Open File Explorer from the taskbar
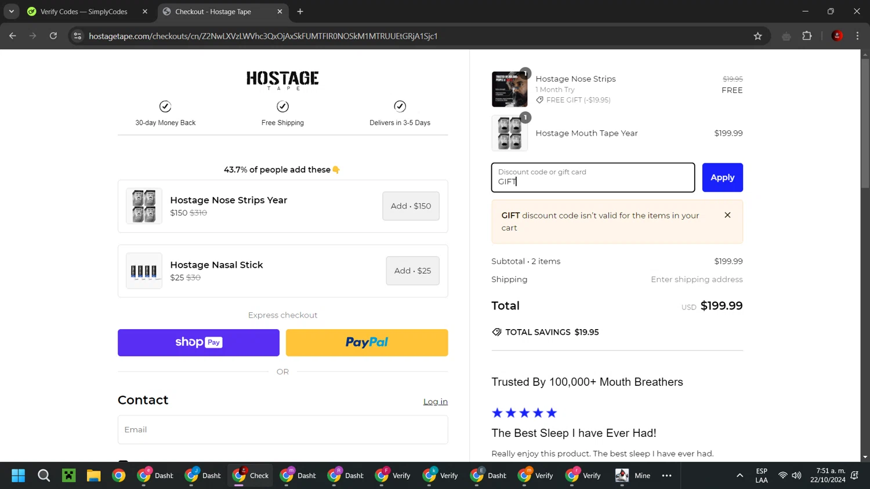The image size is (870, 489). click(94, 476)
